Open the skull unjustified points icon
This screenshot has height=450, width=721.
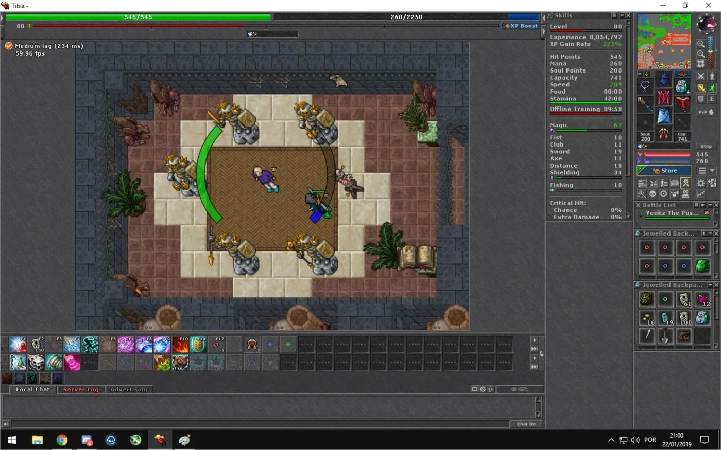click(x=653, y=194)
